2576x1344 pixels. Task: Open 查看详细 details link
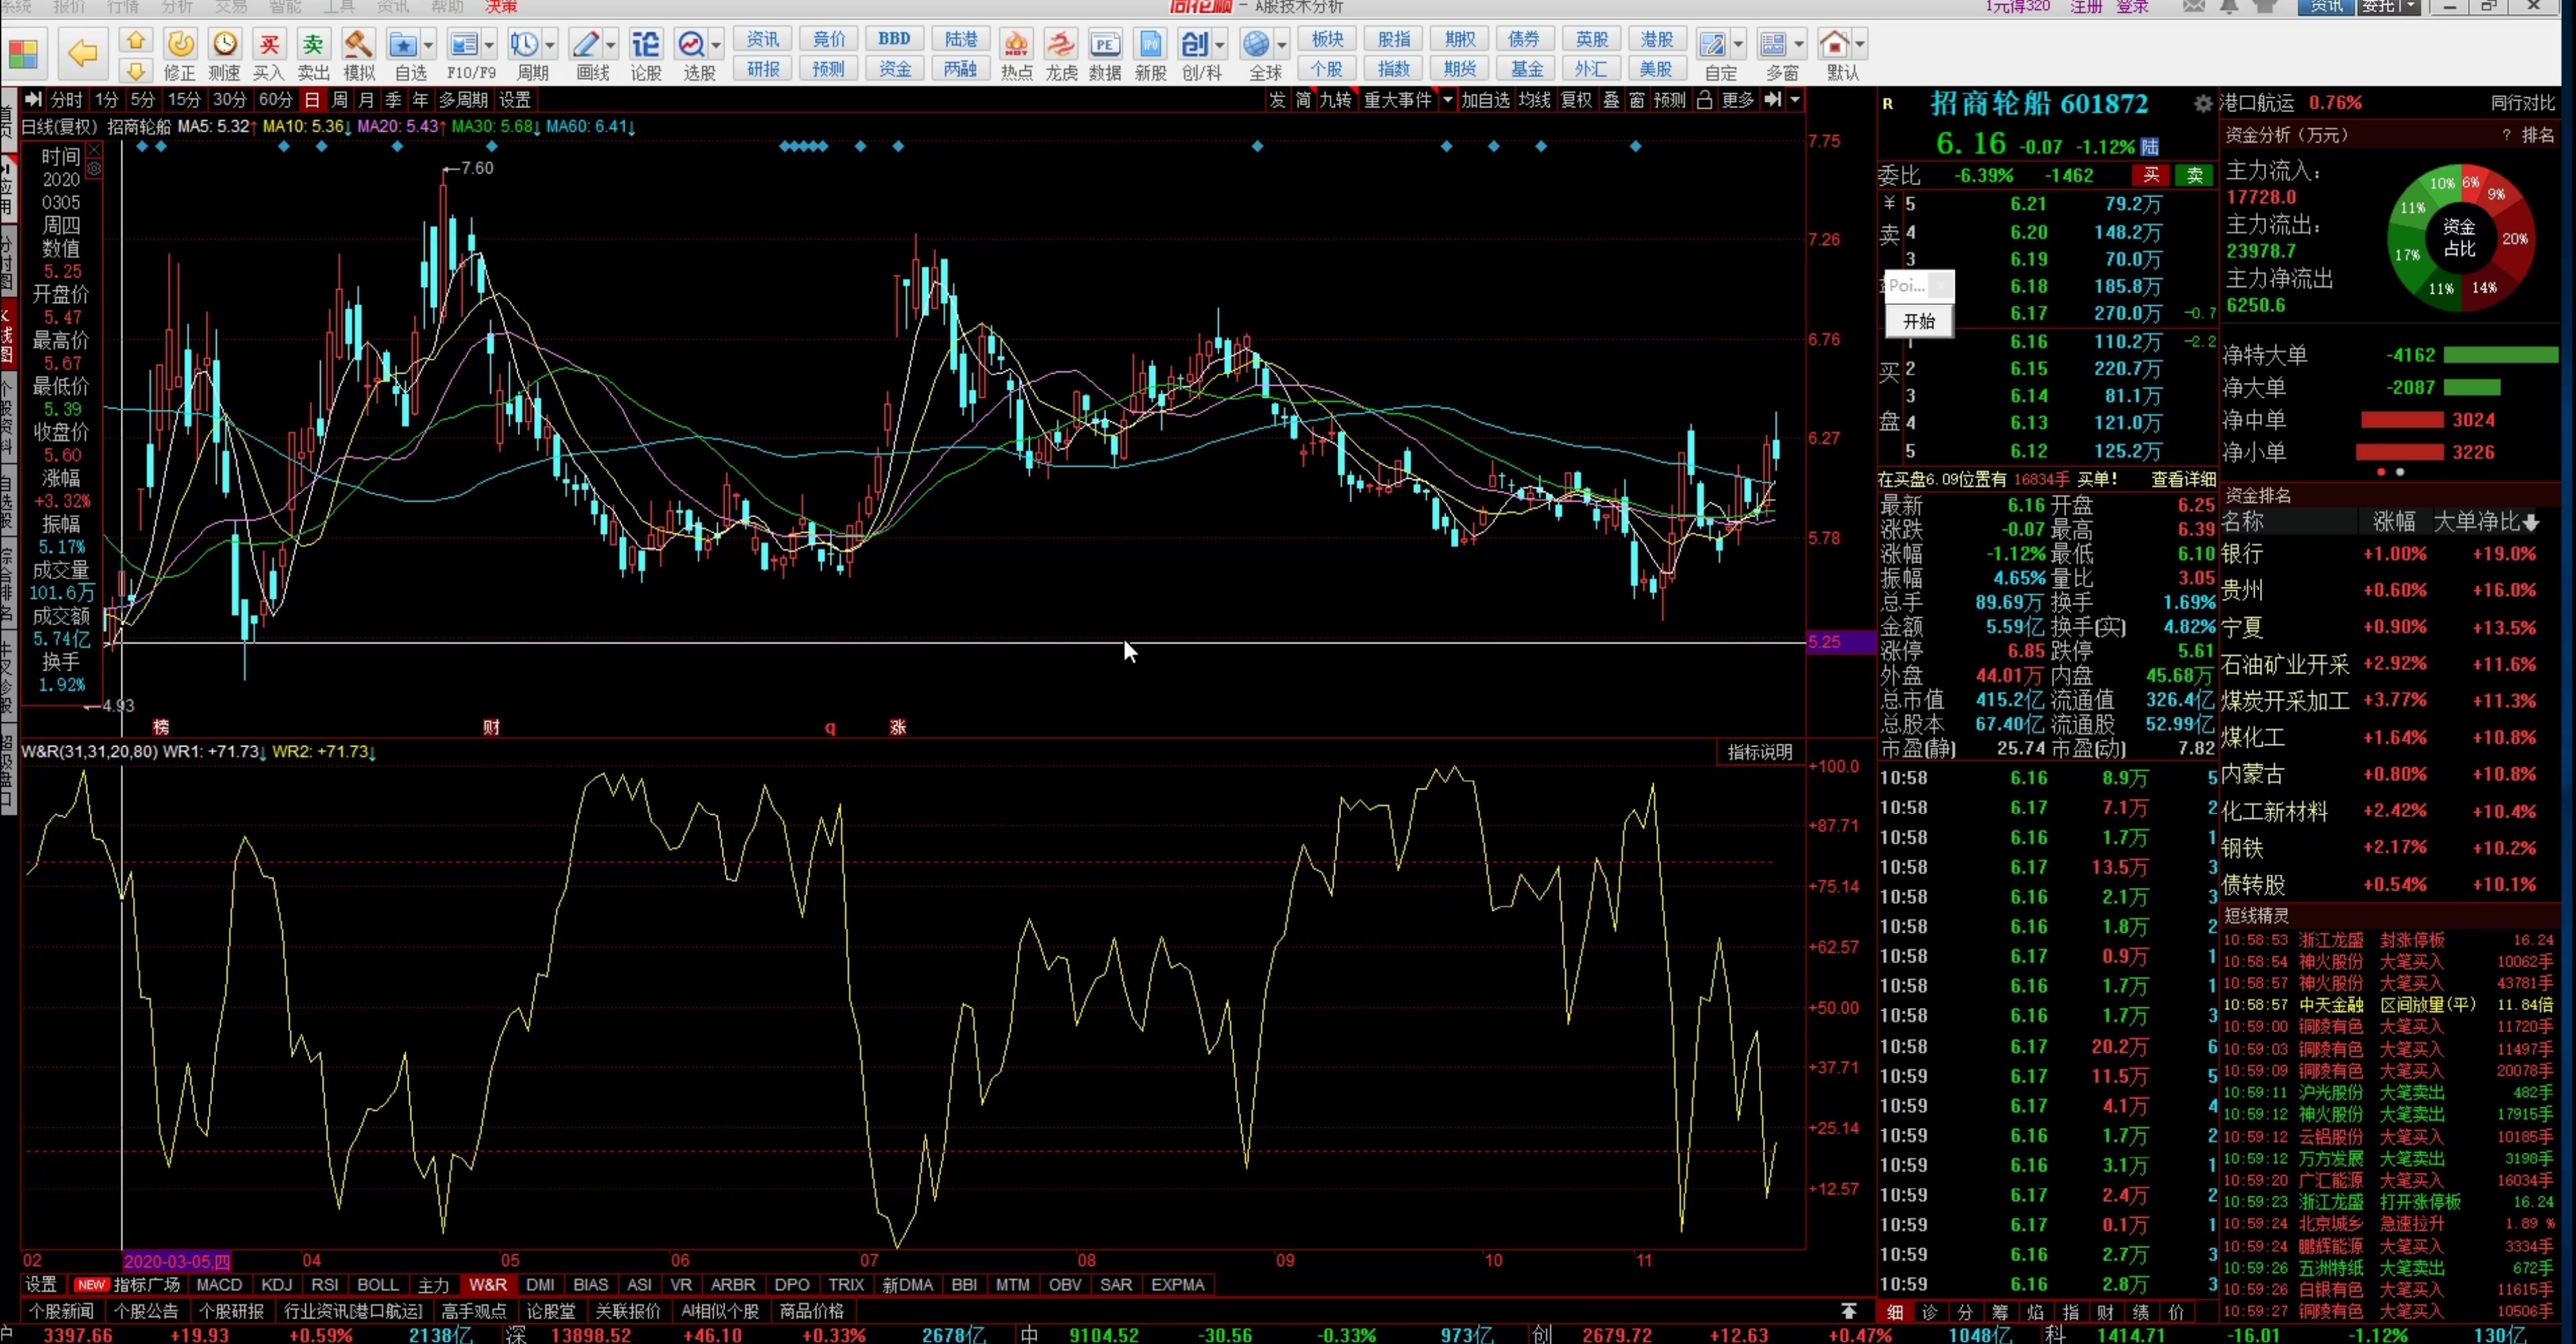[x=2183, y=479]
